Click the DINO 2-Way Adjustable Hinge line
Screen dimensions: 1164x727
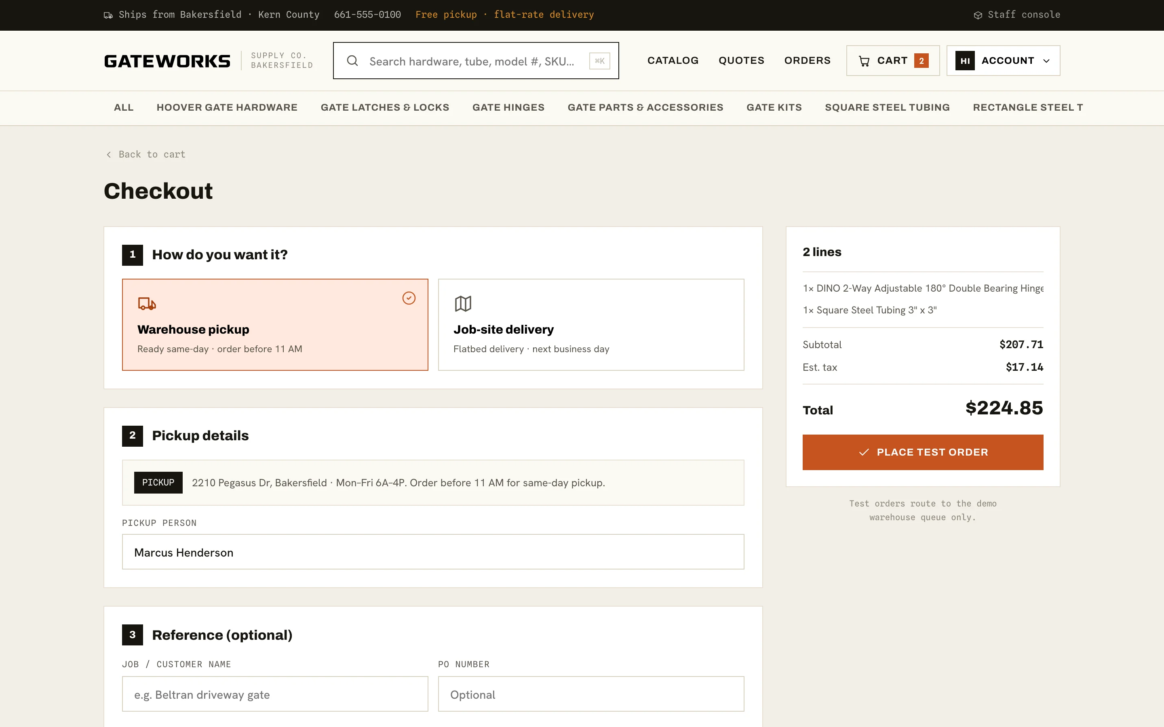(923, 288)
